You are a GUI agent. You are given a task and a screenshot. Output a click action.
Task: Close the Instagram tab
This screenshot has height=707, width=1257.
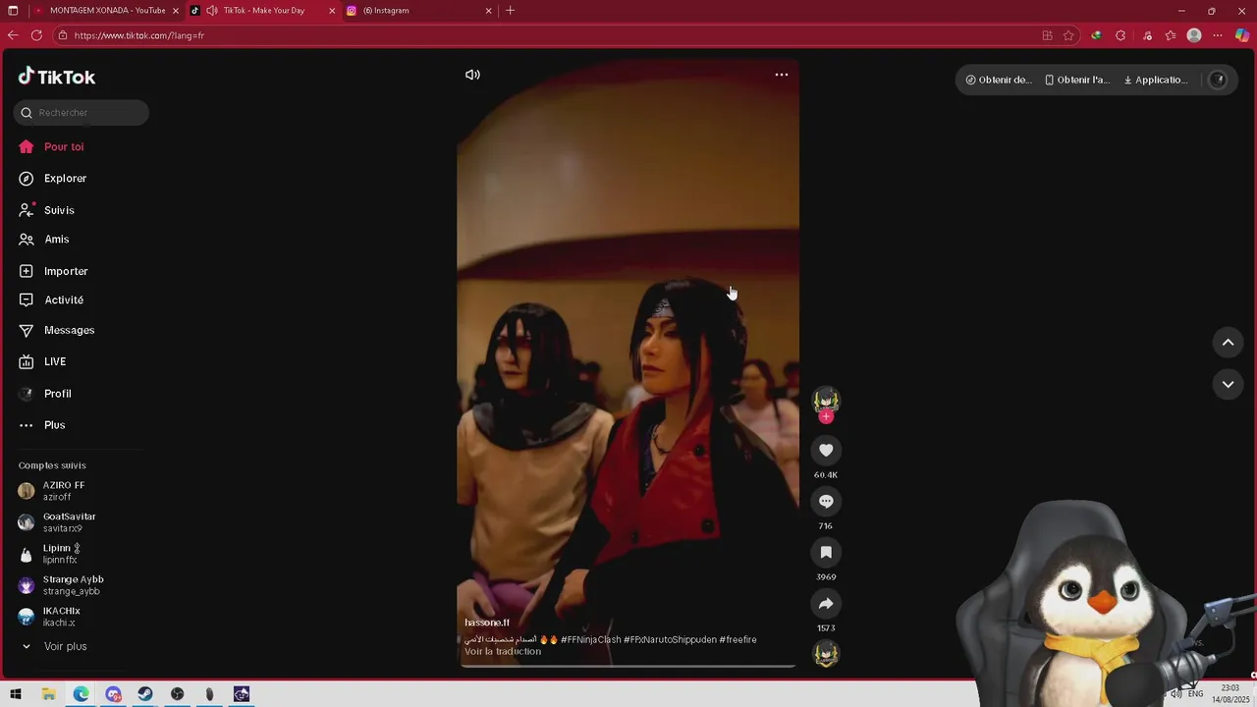pos(489,11)
